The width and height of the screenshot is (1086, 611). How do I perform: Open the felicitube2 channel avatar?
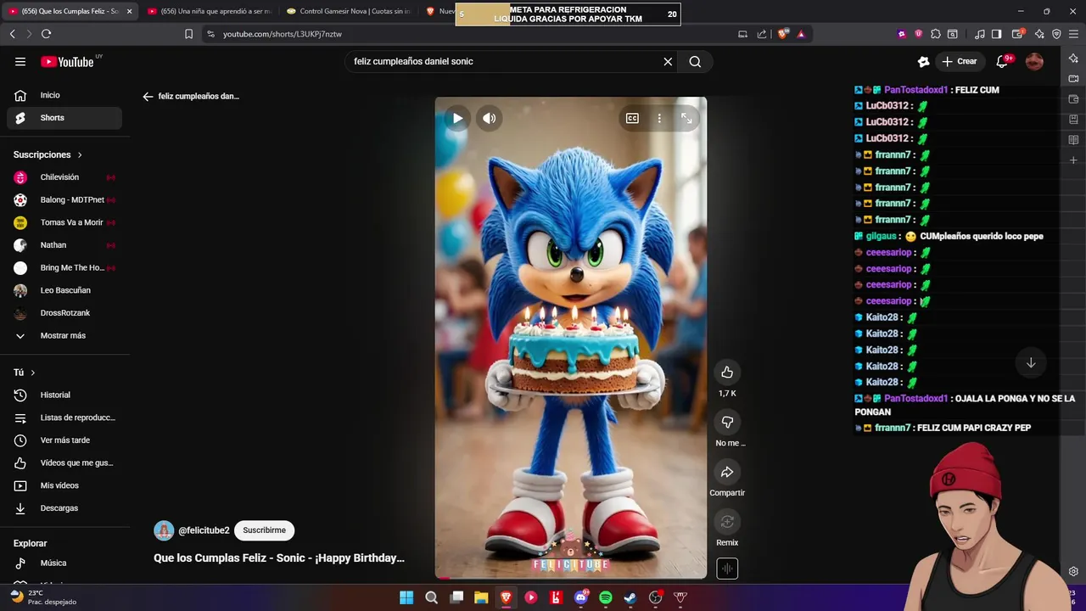tap(164, 530)
